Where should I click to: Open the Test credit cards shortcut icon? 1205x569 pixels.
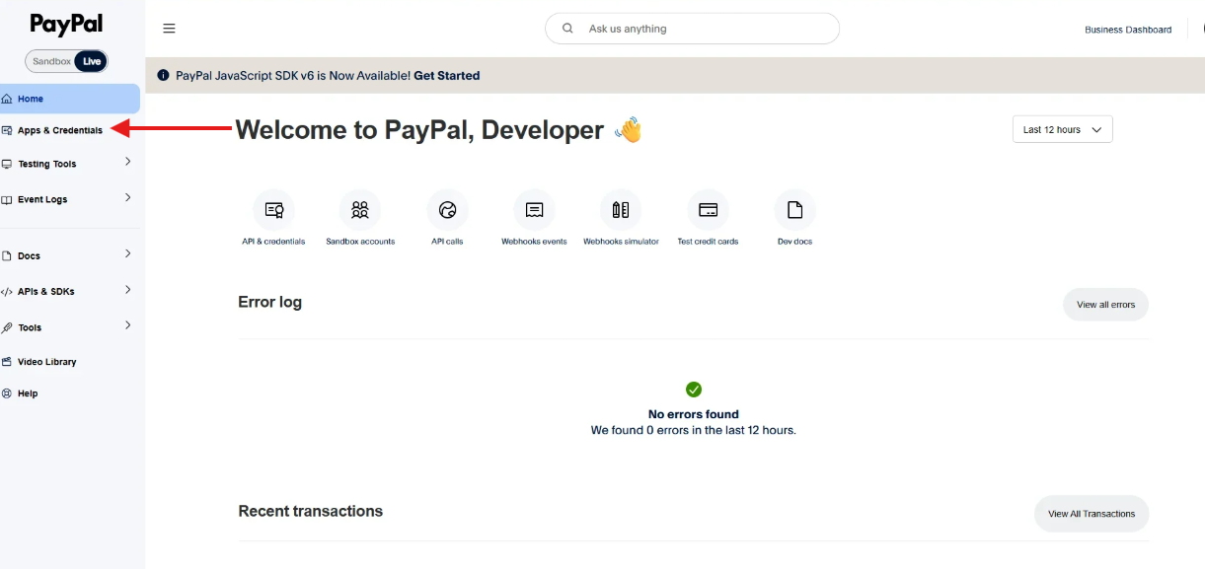(708, 210)
